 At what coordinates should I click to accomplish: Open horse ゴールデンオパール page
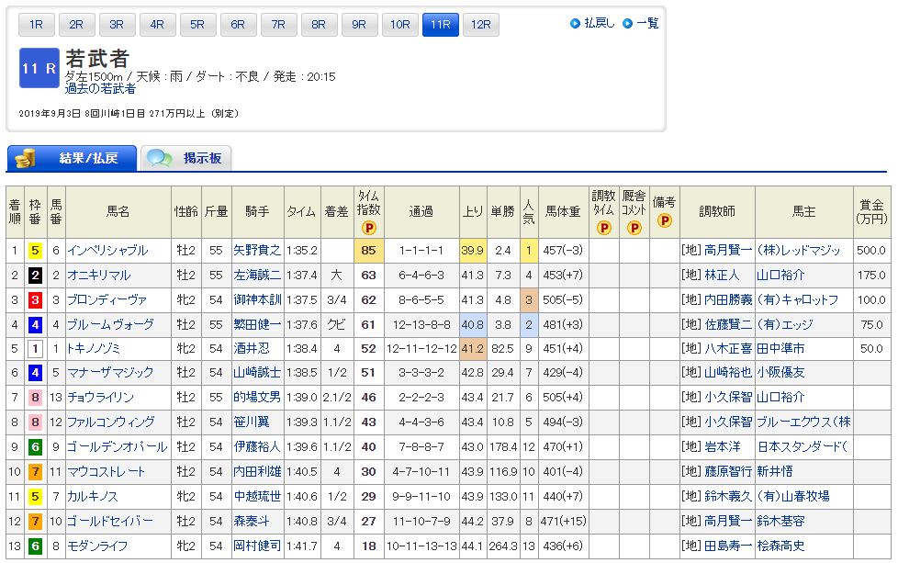coord(117,446)
